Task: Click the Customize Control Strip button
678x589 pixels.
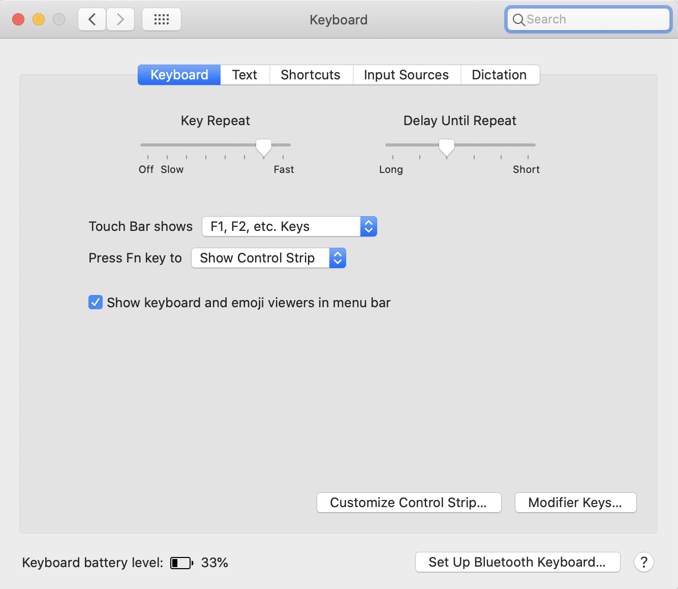Action: pos(409,503)
